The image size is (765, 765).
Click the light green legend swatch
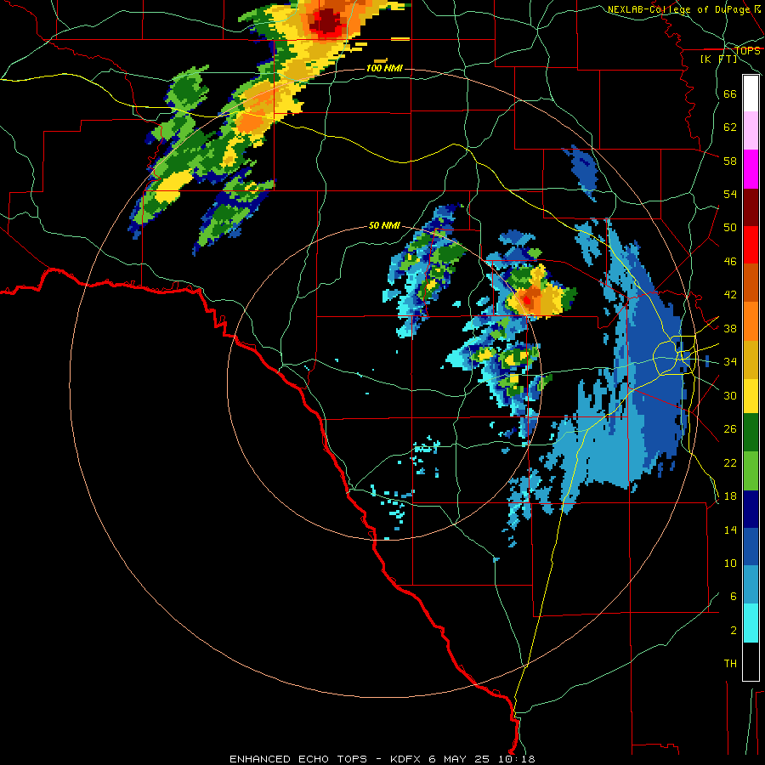click(751, 471)
